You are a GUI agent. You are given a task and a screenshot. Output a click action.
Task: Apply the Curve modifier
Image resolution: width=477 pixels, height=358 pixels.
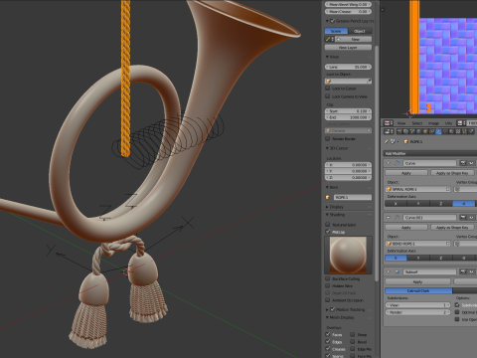[406, 173]
